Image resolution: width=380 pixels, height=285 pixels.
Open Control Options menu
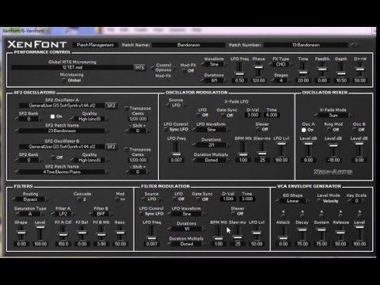coord(163,67)
